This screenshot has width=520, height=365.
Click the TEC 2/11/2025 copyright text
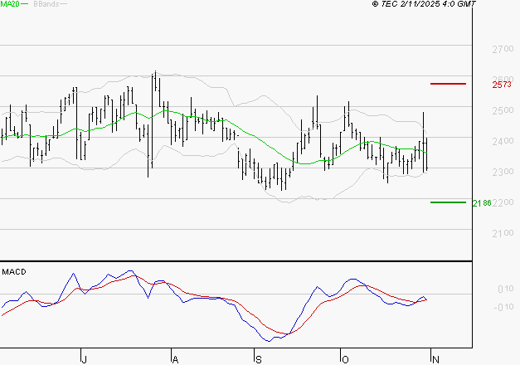(x=424, y=3)
